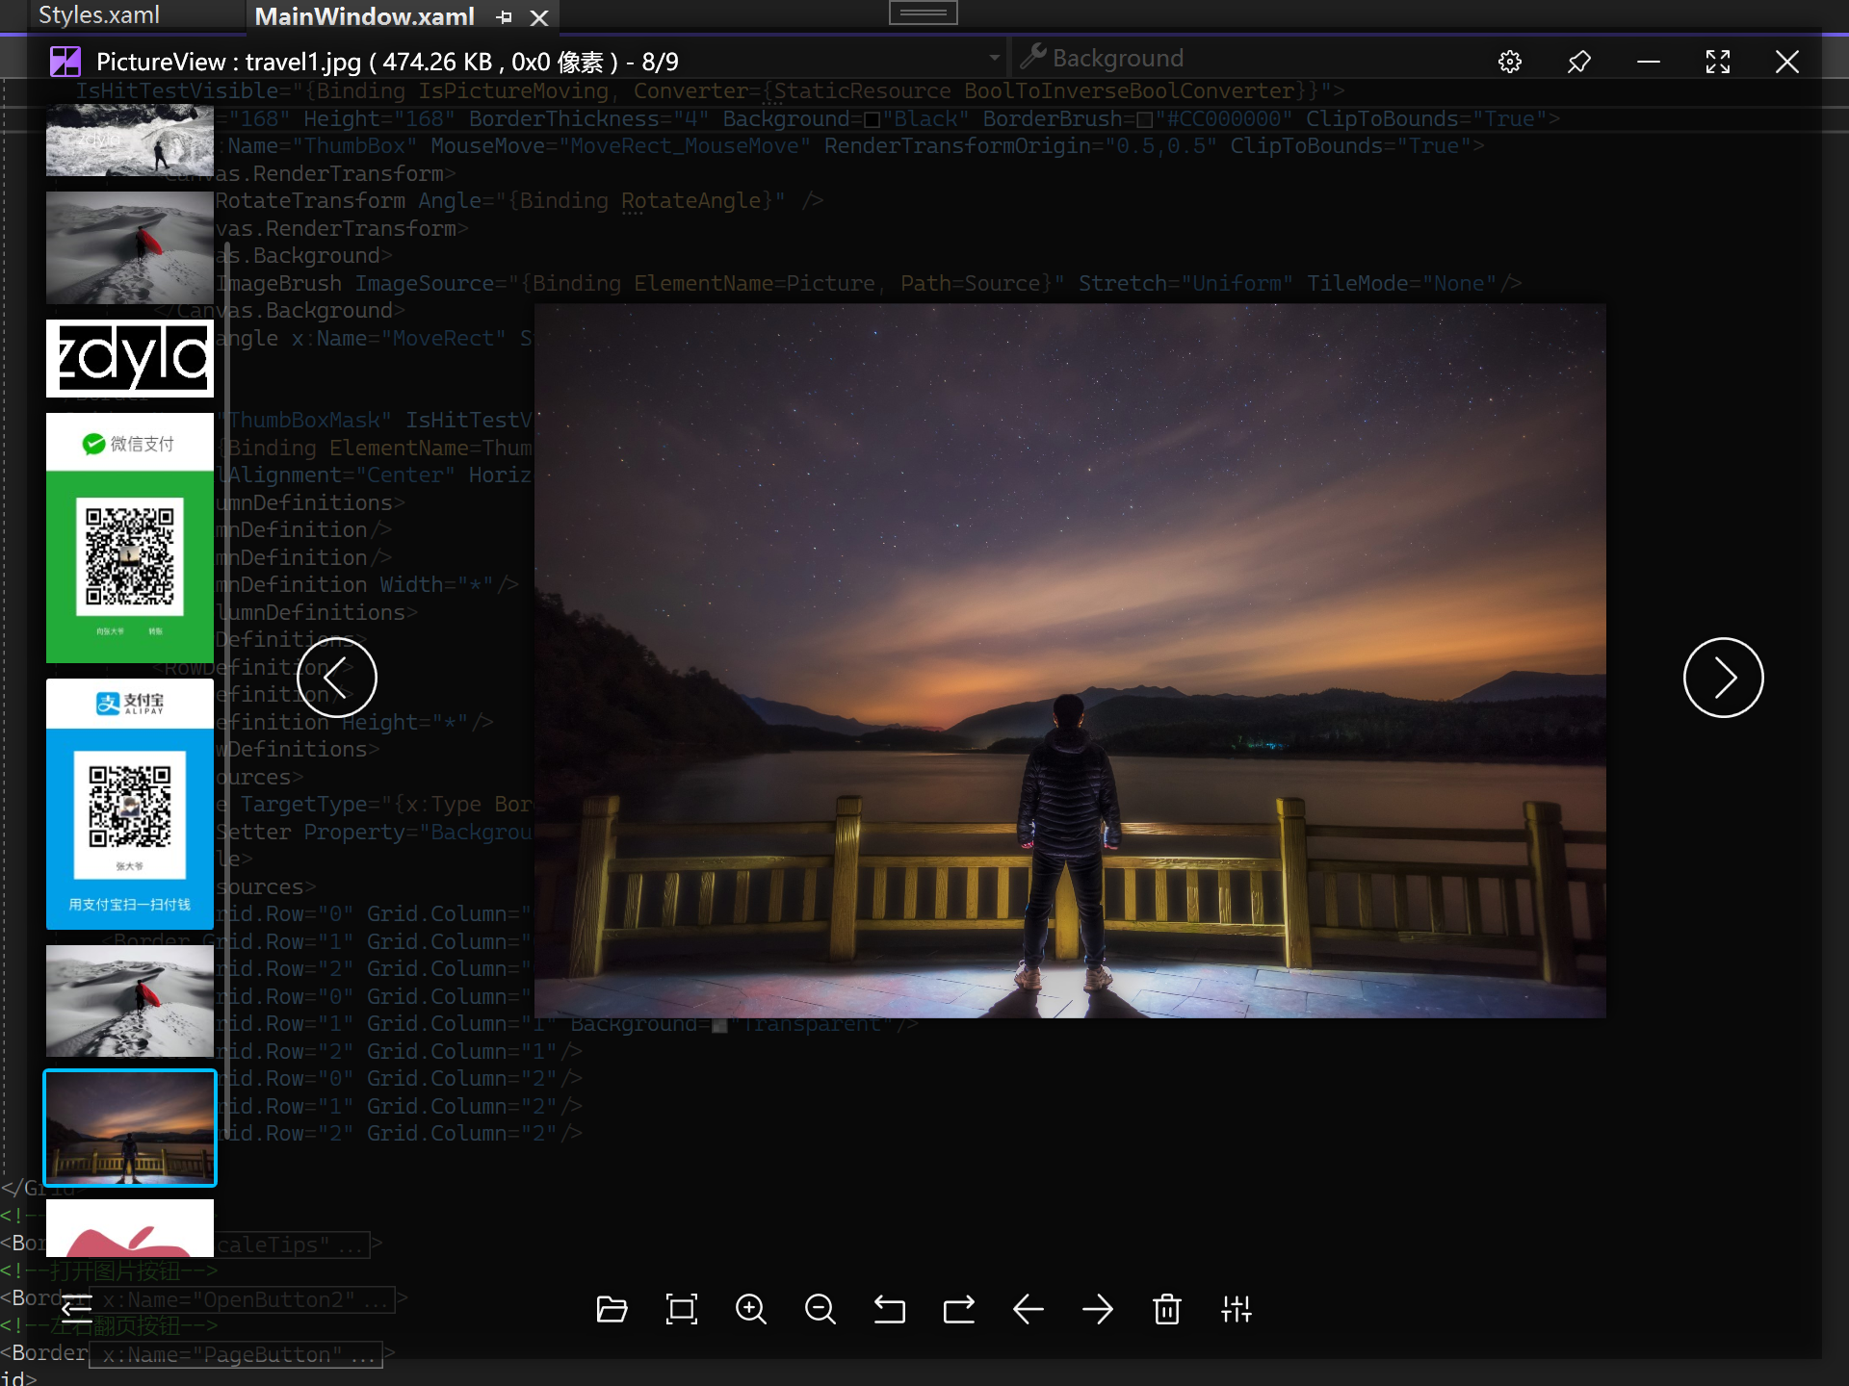Select the MainWindow.xaml tab
Viewport: 1849px width, 1386px height.
tap(364, 16)
